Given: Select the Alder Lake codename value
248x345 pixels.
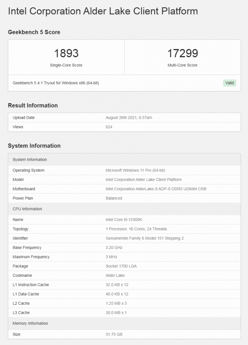Looking at the screenshot, I should pos(115,275).
